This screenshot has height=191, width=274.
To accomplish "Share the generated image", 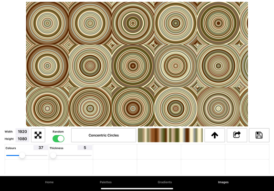I will tap(237, 135).
